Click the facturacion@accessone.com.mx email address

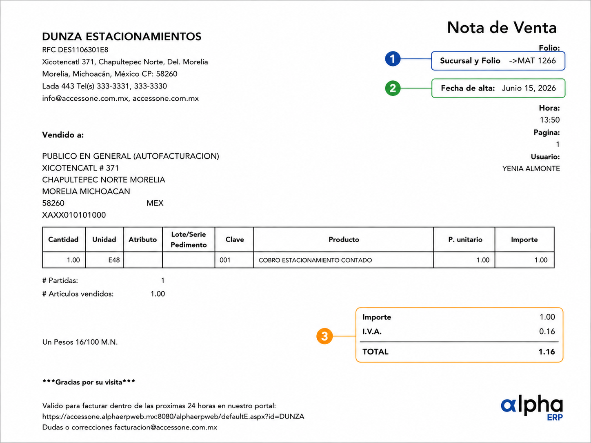point(166,427)
